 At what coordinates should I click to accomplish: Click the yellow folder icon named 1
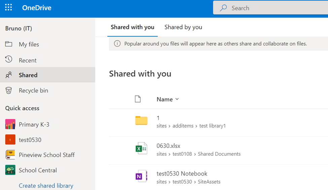coord(141,120)
